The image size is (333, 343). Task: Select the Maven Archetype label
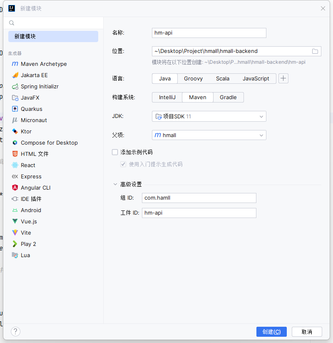coord(44,64)
